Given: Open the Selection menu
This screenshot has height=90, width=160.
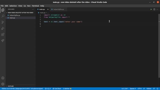Looking at the screenshot, I should click(13, 6).
